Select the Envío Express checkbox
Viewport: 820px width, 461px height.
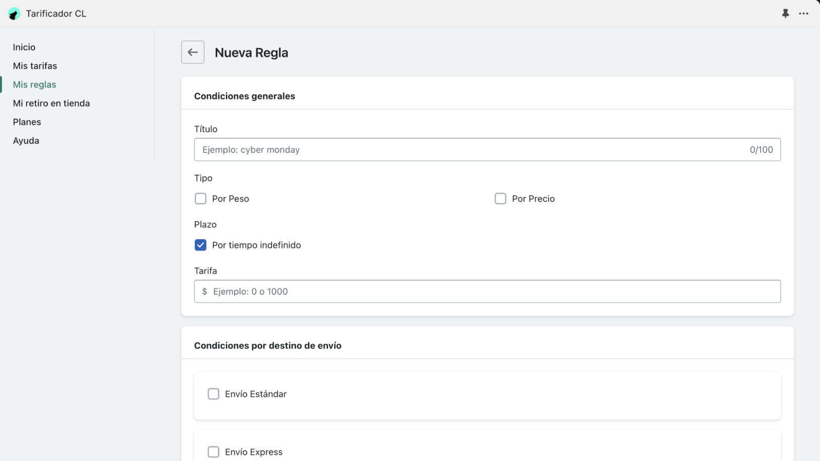click(x=213, y=452)
